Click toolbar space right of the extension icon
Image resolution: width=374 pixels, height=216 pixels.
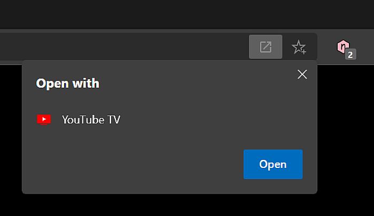click(364, 47)
